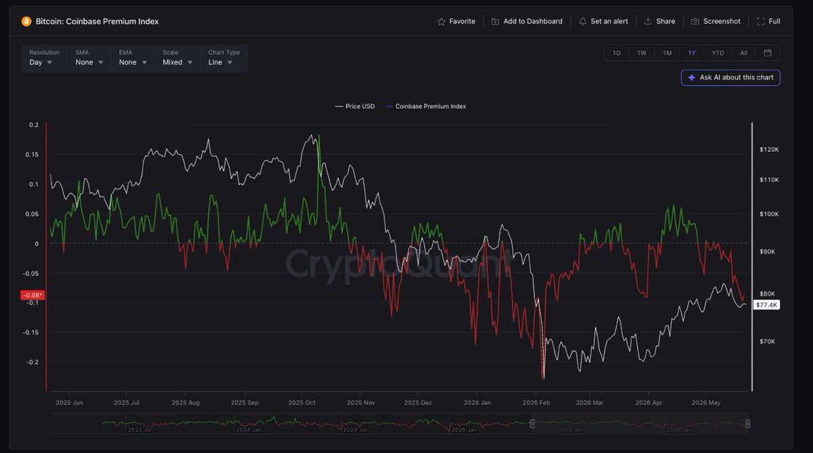
Task: Click the Bitcoin: Coinbase Premium Index title
Action: point(97,21)
